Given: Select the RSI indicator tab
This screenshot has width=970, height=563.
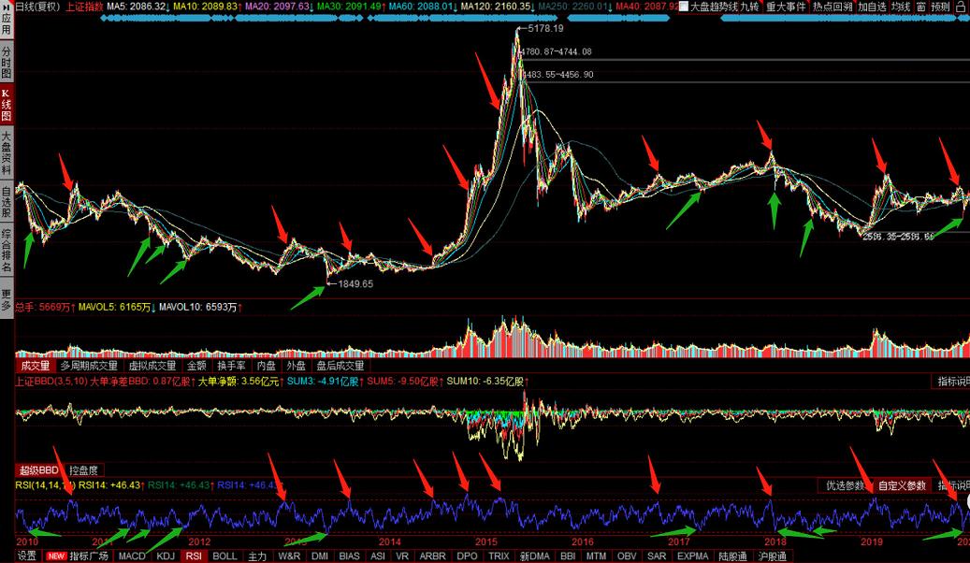Looking at the screenshot, I should [194, 556].
